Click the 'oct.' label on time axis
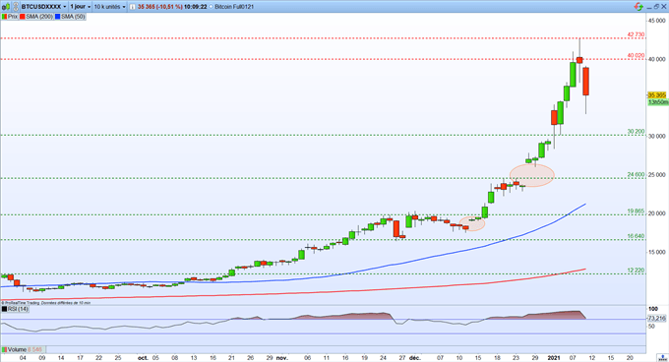 coord(143,358)
